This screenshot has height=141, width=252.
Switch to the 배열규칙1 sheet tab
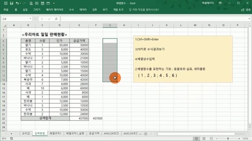(x=55, y=134)
